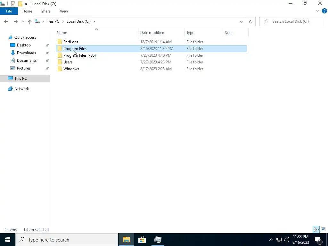The height and width of the screenshot is (246, 328).
Task: Expand the chevron after This PC breadcrumb
Action: click(x=63, y=21)
